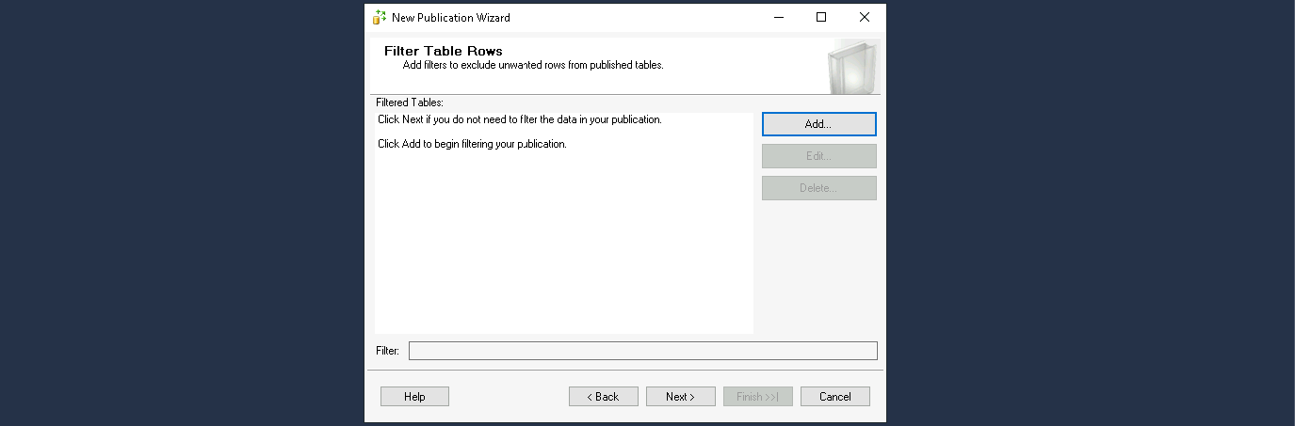
Task: Click the "Filtered Tables:" label
Action: tap(409, 103)
